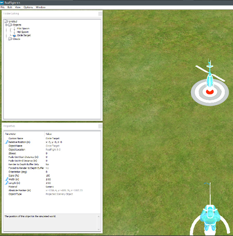Open the Window menu

click(41, 7)
